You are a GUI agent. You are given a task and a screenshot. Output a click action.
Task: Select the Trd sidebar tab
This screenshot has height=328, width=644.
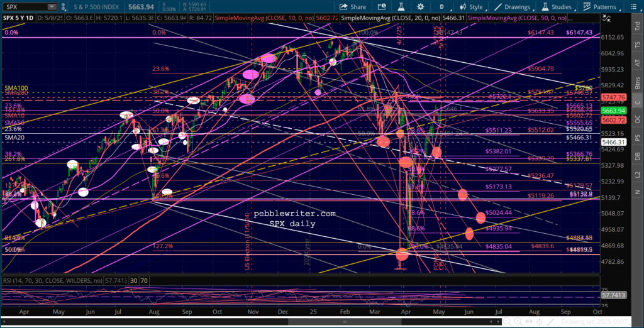pos(638,26)
